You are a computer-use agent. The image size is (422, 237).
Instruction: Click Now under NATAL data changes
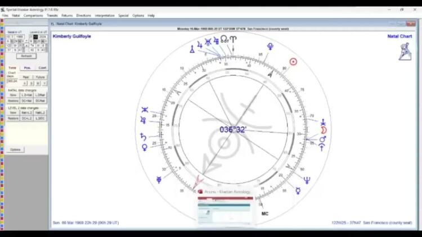click(x=13, y=95)
